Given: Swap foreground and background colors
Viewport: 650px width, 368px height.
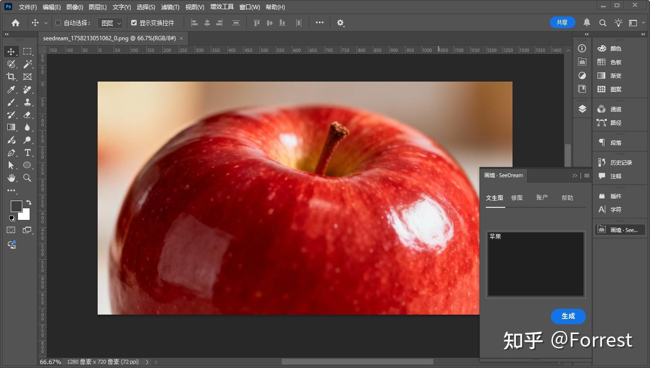Looking at the screenshot, I should (29, 202).
